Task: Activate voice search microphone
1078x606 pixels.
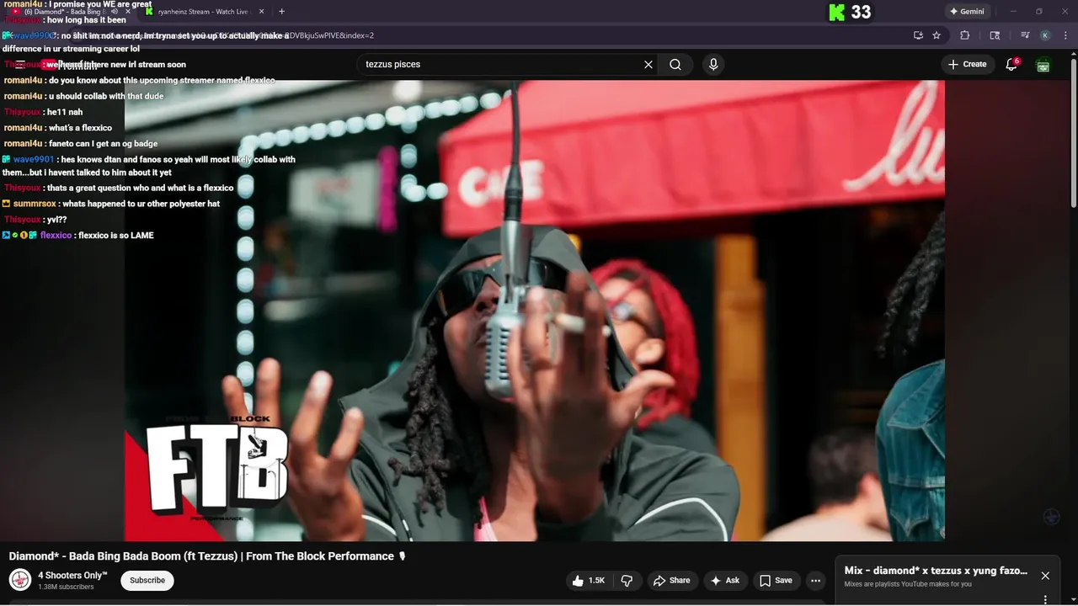Action: (x=713, y=64)
